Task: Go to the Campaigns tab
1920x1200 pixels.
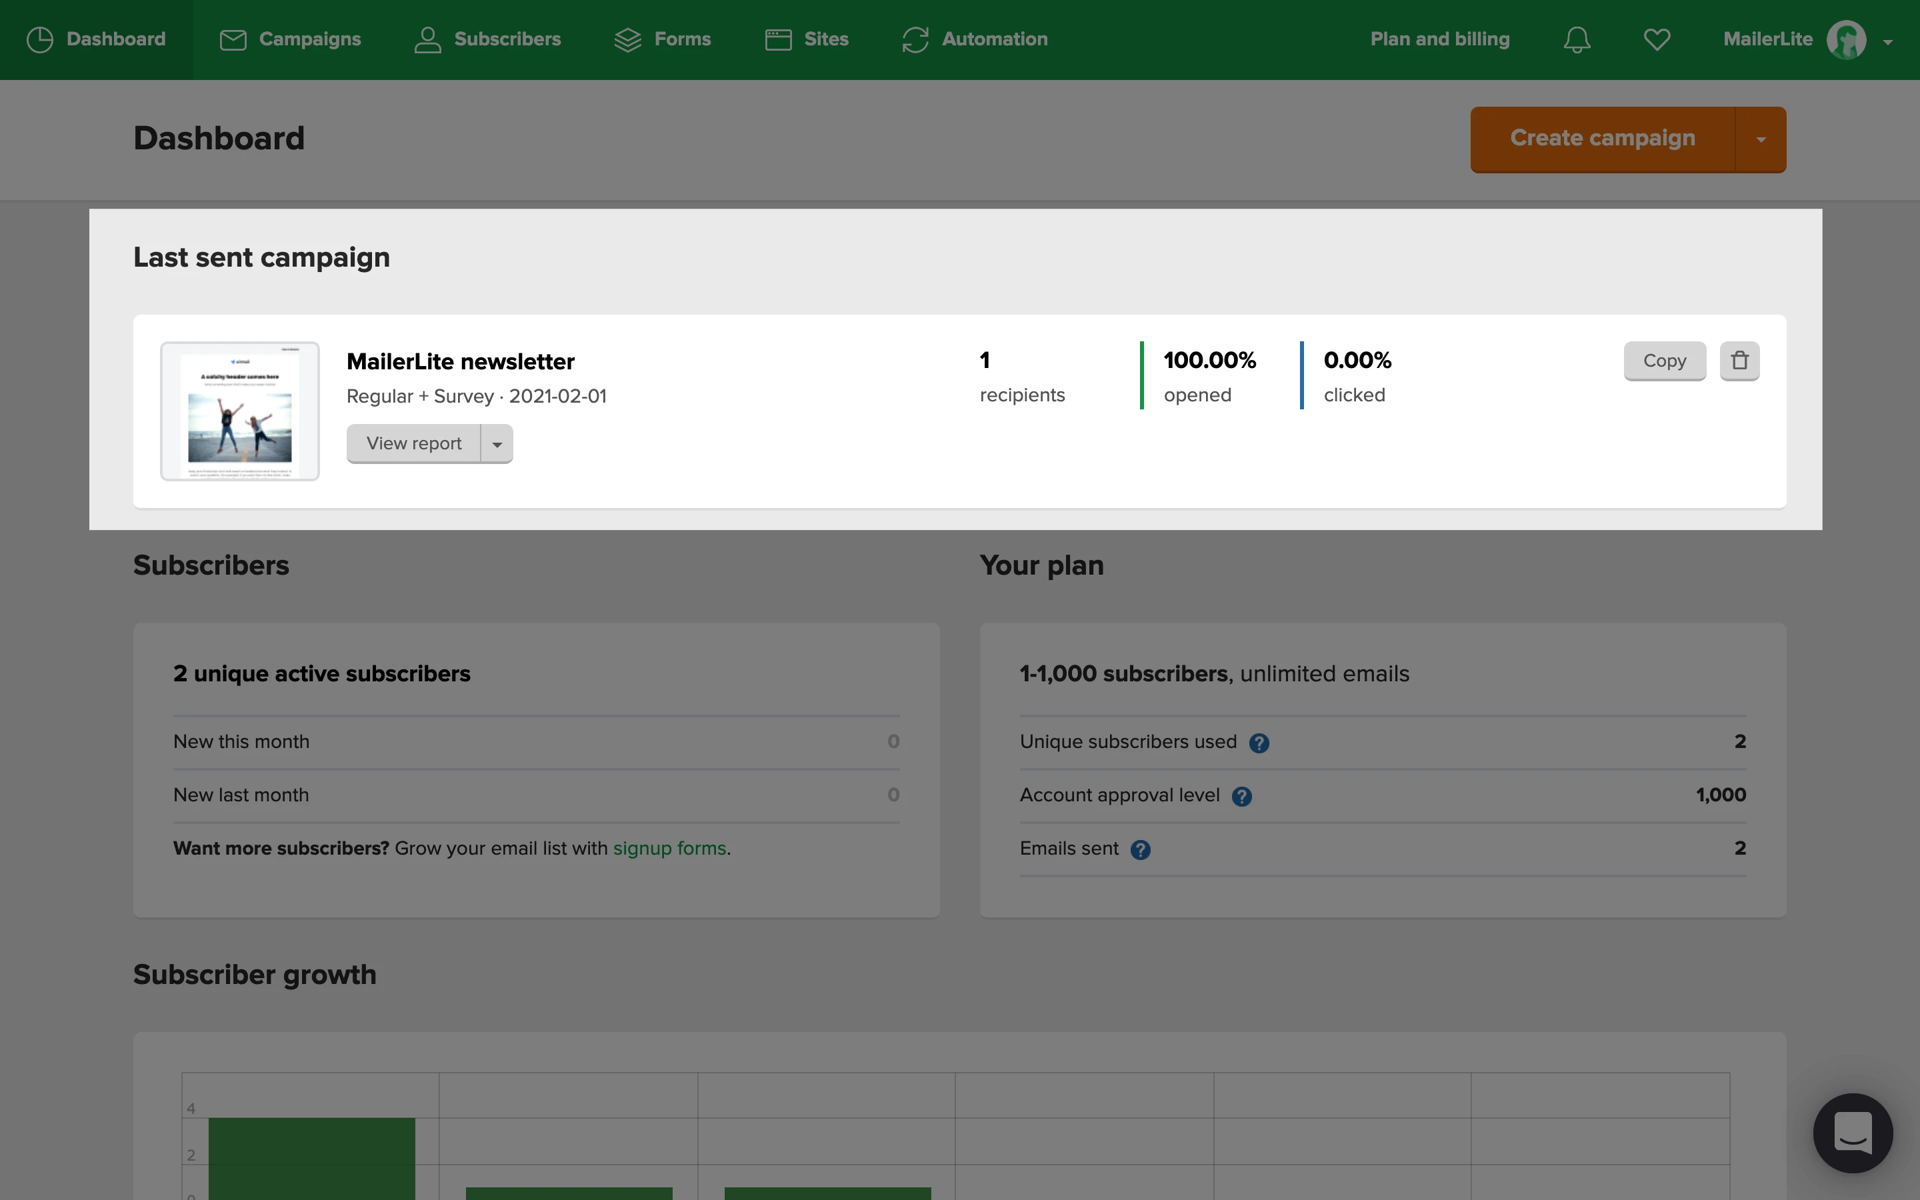Action: (x=289, y=40)
